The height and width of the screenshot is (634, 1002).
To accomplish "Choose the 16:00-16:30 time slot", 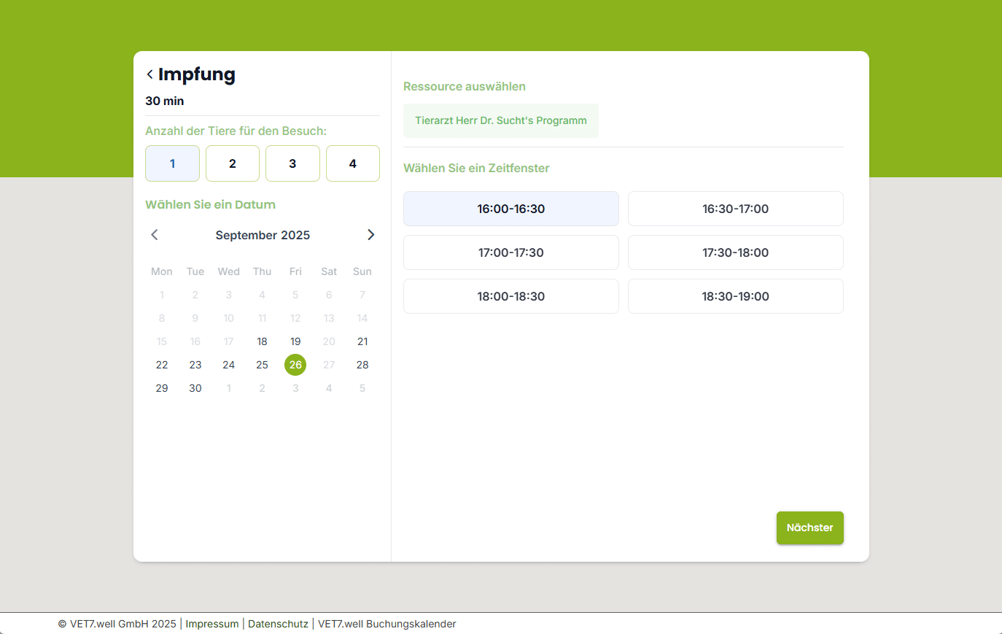I will pyautogui.click(x=511, y=209).
